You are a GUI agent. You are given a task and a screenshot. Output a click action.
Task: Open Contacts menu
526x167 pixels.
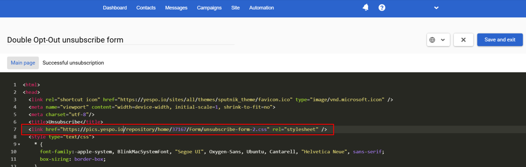tap(146, 8)
